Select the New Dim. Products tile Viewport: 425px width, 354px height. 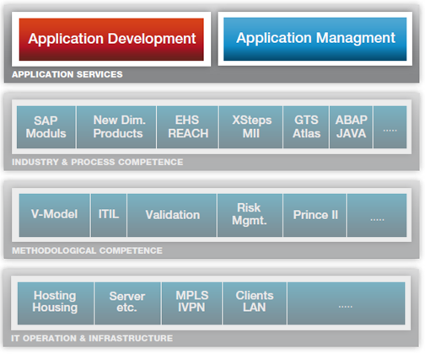point(116,127)
